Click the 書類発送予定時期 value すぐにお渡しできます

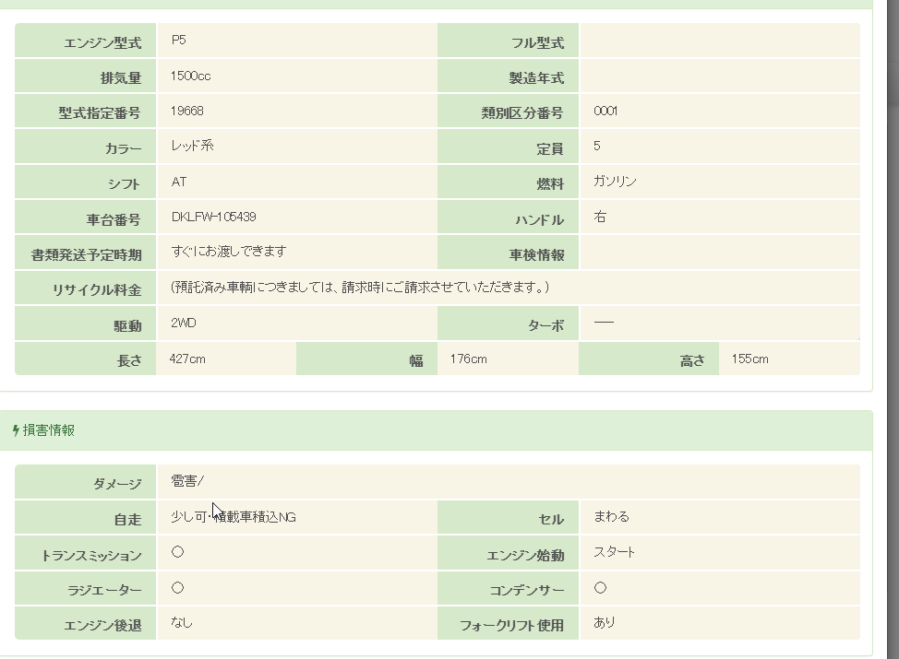point(228,252)
